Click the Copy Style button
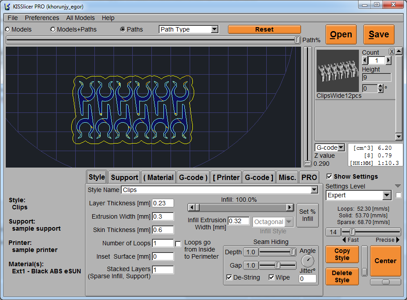This screenshot has width=407, height=300. pyautogui.click(x=342, y=254)
